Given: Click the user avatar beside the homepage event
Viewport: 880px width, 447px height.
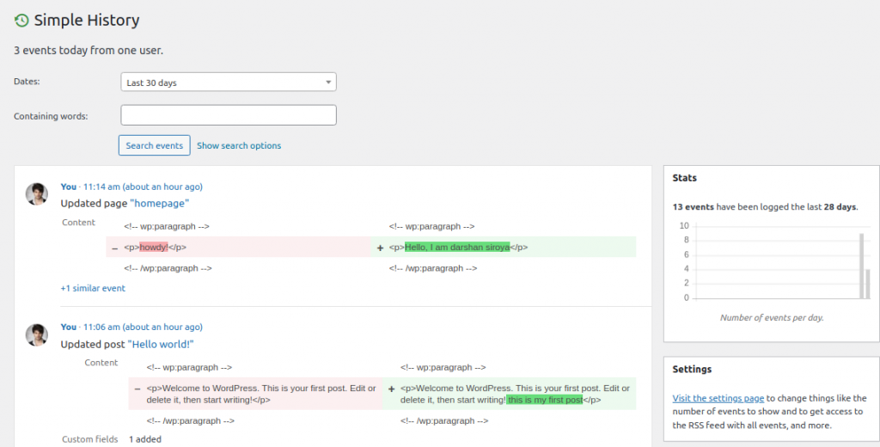Looking at the screenshot, I should click(x=36, y=193).
